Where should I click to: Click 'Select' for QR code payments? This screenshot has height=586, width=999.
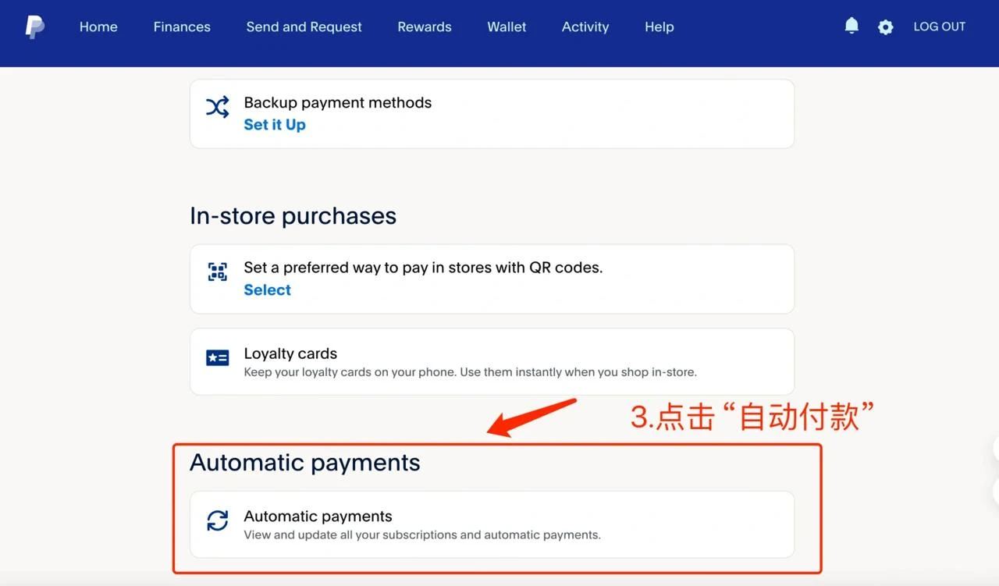pos(267,289)
